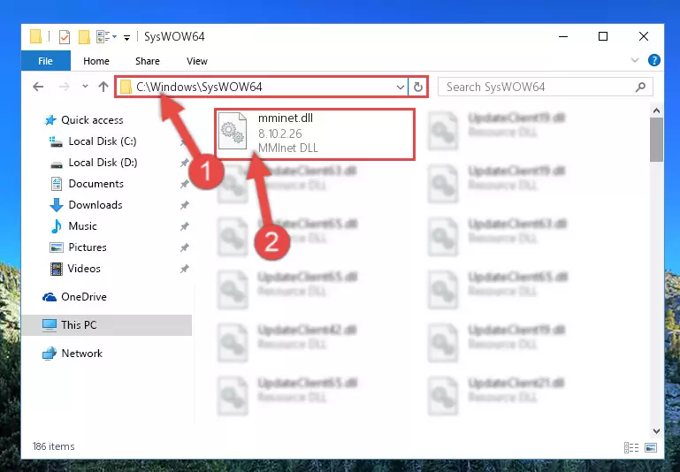Screen dimensions: 680x472
Task: Open Local Disk (D:) in the sidebar
Action: (103, 162)
